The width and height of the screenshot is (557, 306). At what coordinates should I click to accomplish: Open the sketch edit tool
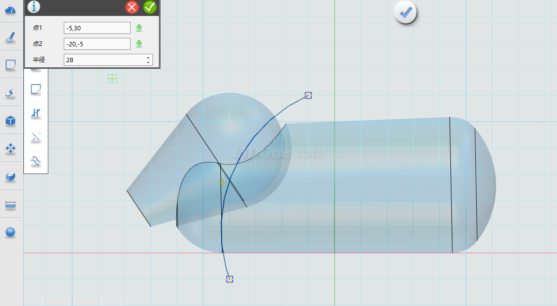click(x=11, y=65)
